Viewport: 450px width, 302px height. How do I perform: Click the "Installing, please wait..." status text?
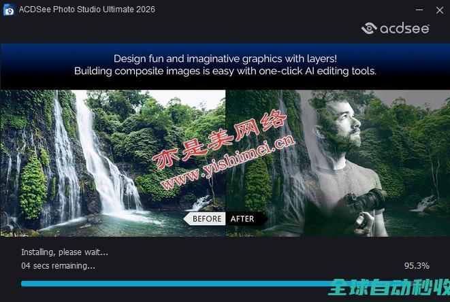click(65, 252)
